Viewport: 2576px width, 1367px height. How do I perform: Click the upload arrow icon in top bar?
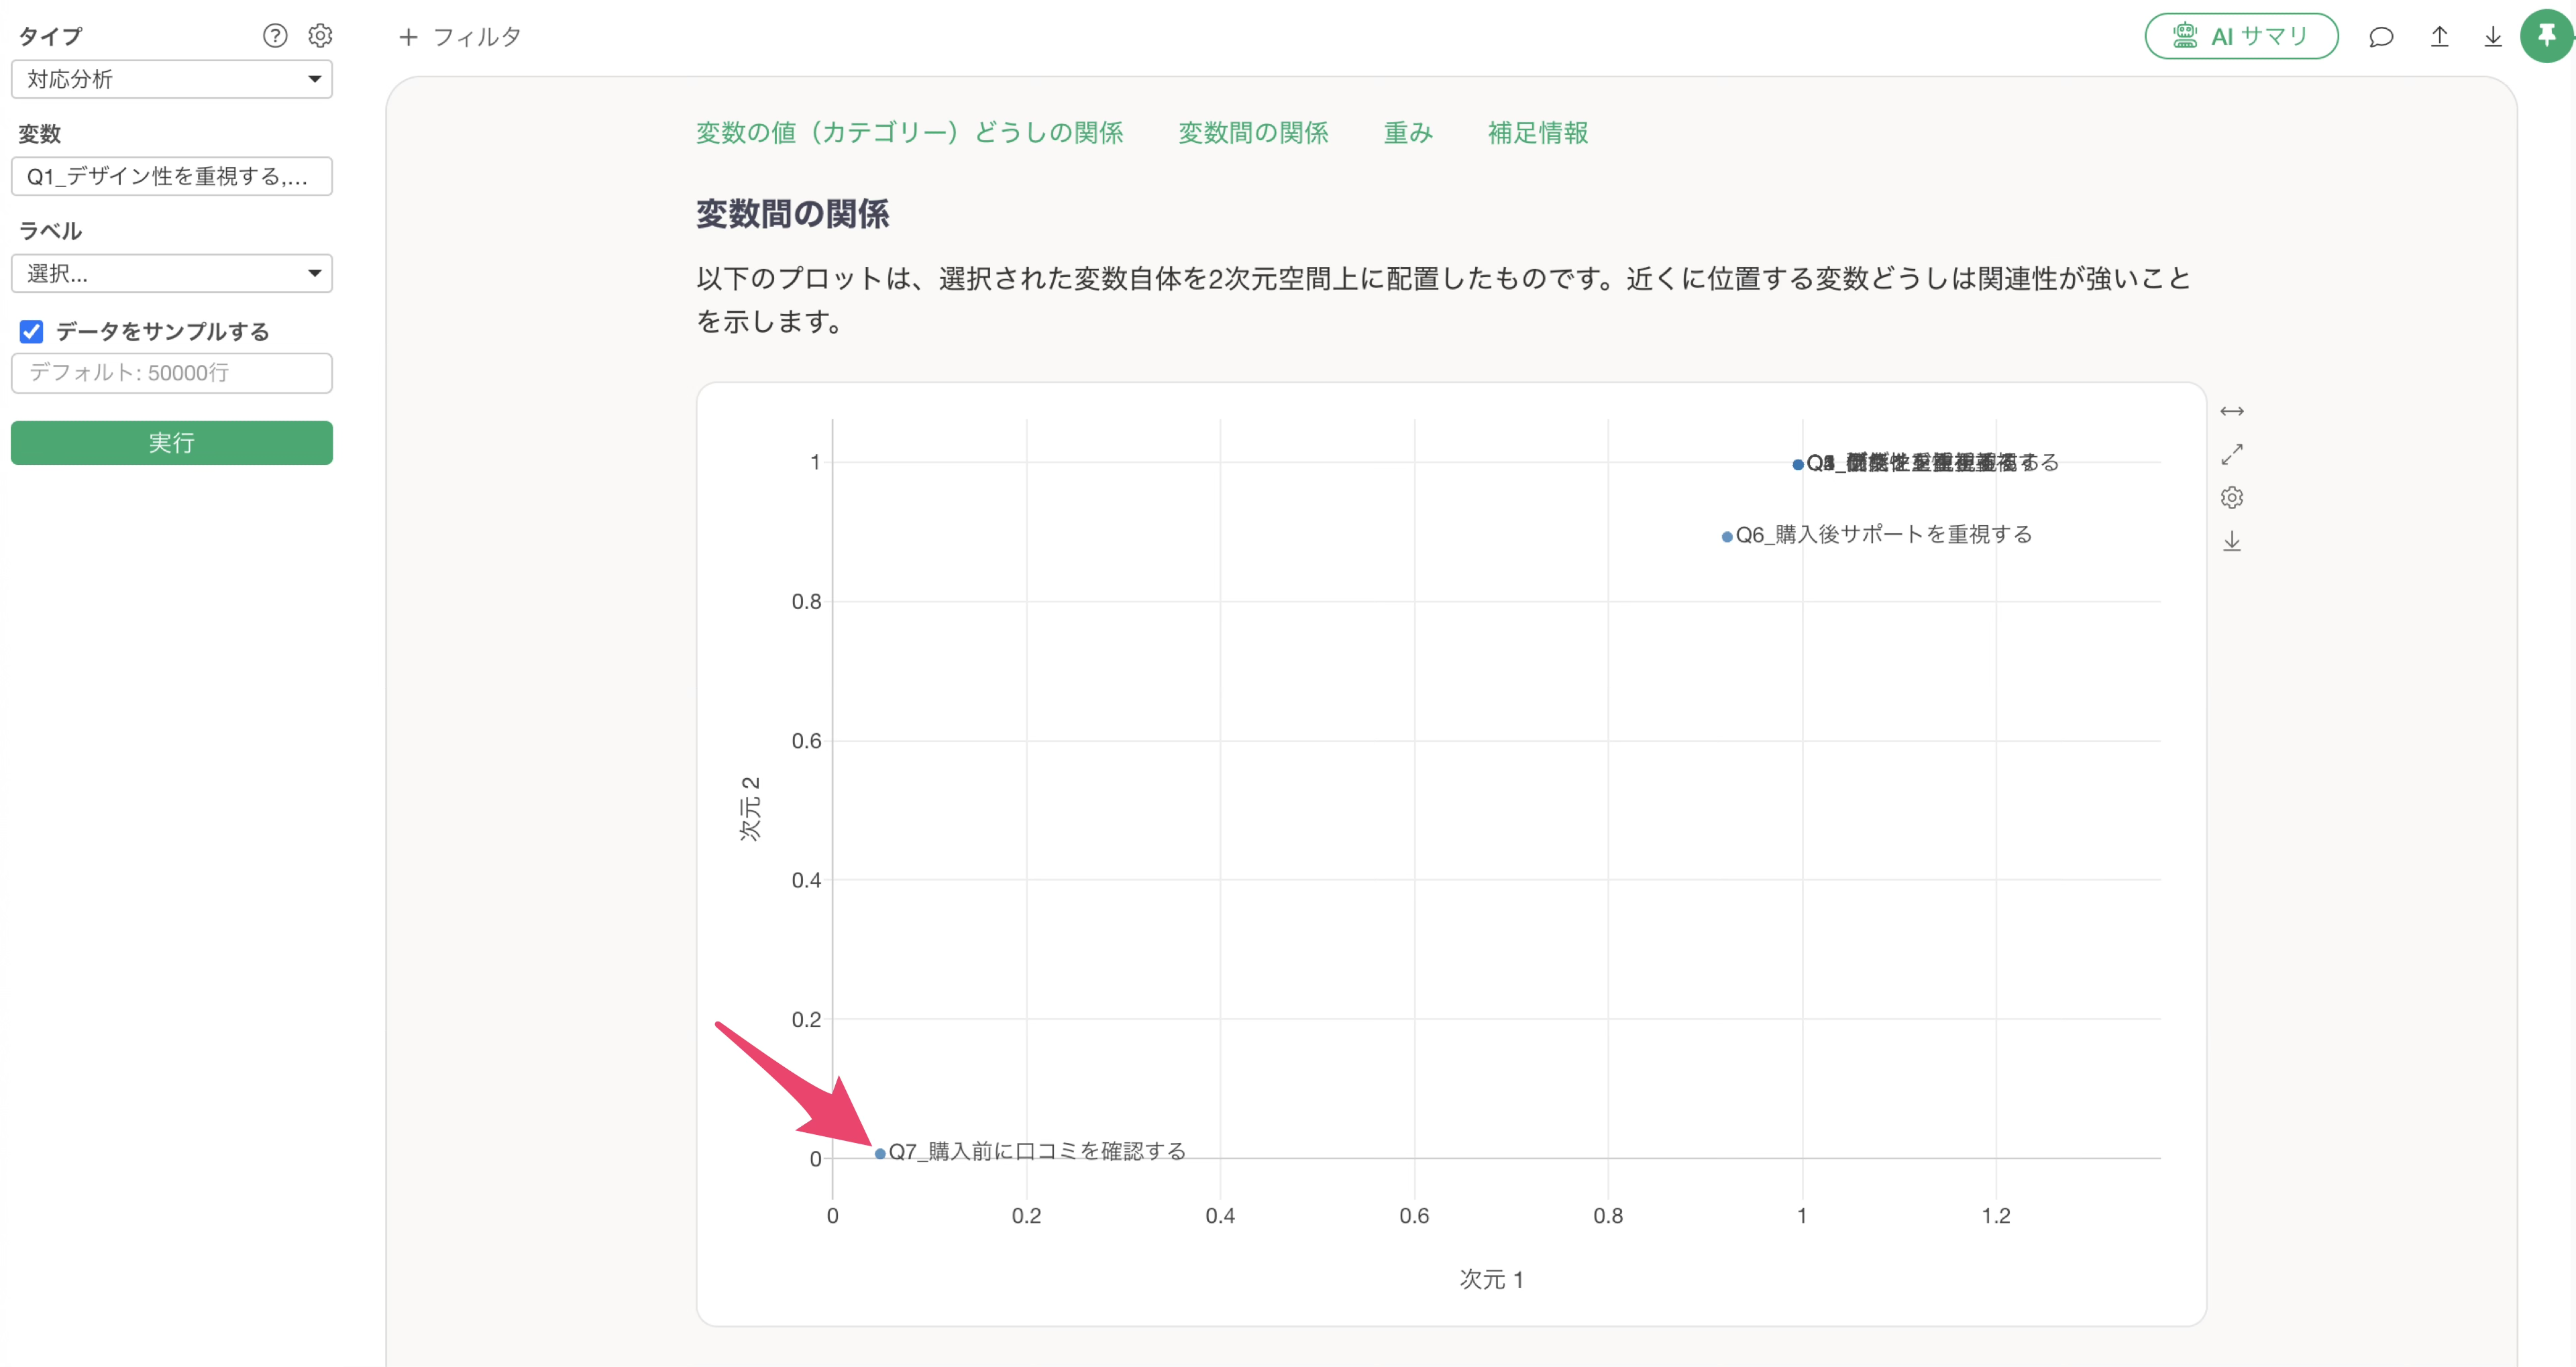click(x=2439, y=37)
